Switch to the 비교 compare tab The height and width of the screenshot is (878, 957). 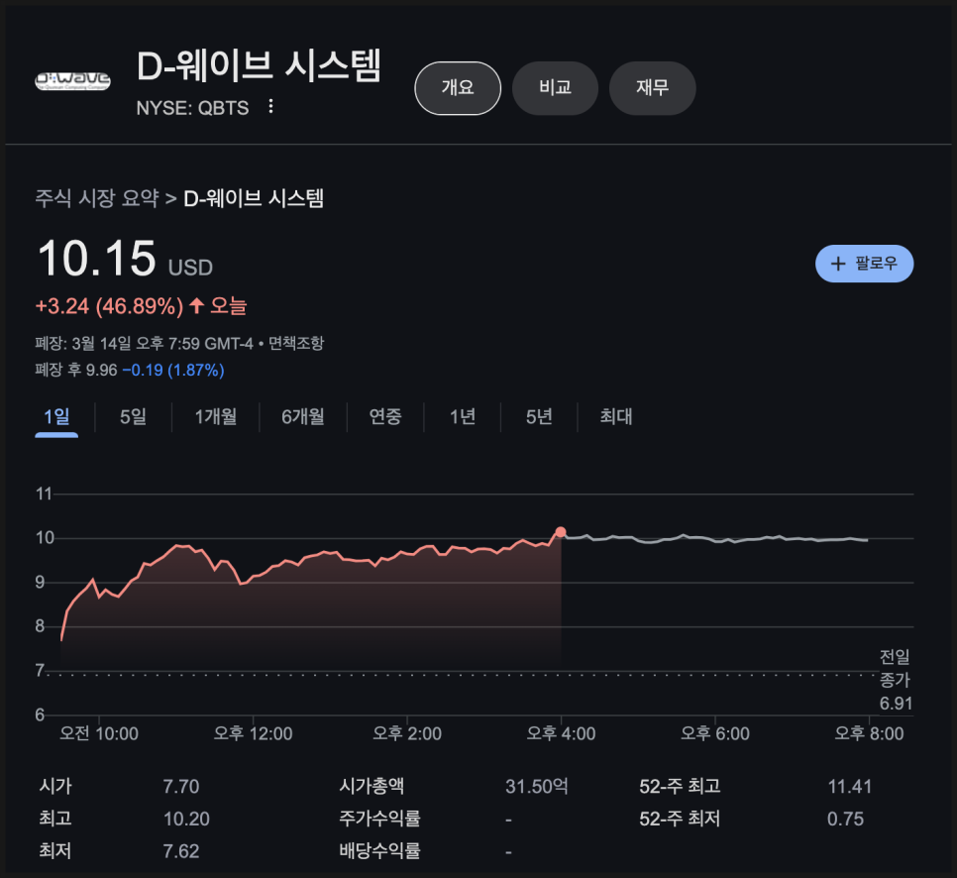pos(555,88)
